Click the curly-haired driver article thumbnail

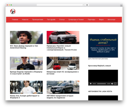point(26,38)
